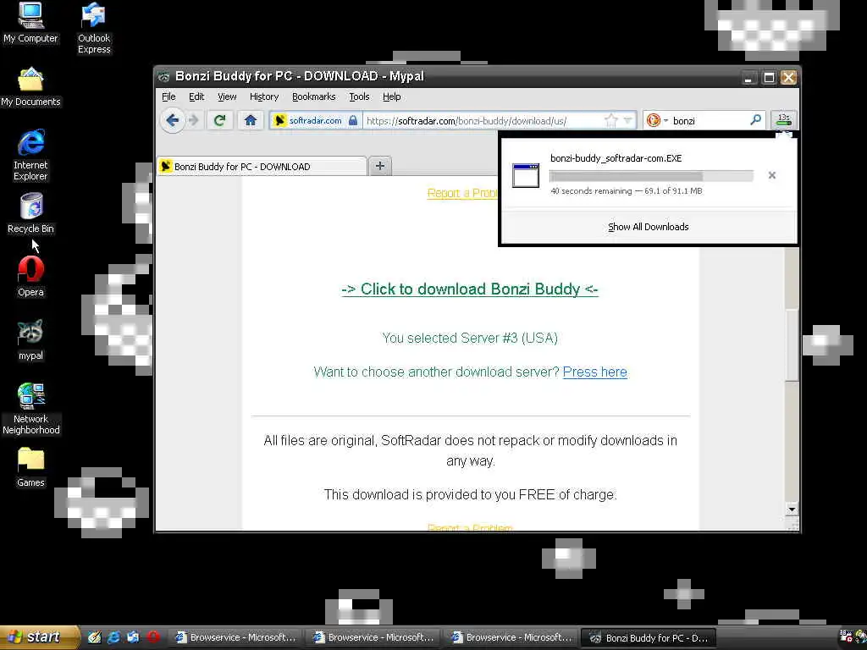The height and width of the screenshot is (650, 867).
Task: Select the mypal raccoon desktop icon
Action: point(30,340)
